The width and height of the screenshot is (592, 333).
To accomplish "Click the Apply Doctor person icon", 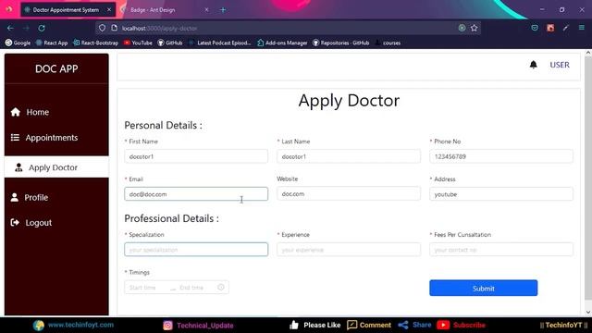I will click(x=18, y=167).
